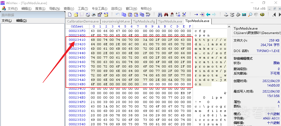Switch to the sourceinsight4.exe tab
Image resolution: width=281 pixels, height=126 pixels.
pos(116,21)
